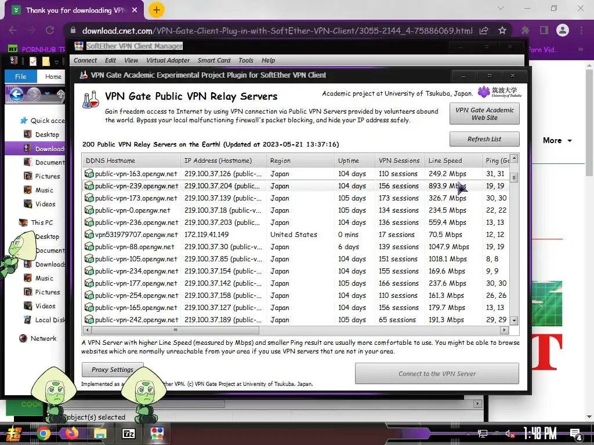The image size is (594, 445).
Task: Open Pictures under Quick access
Action: (x=42, y=176)
